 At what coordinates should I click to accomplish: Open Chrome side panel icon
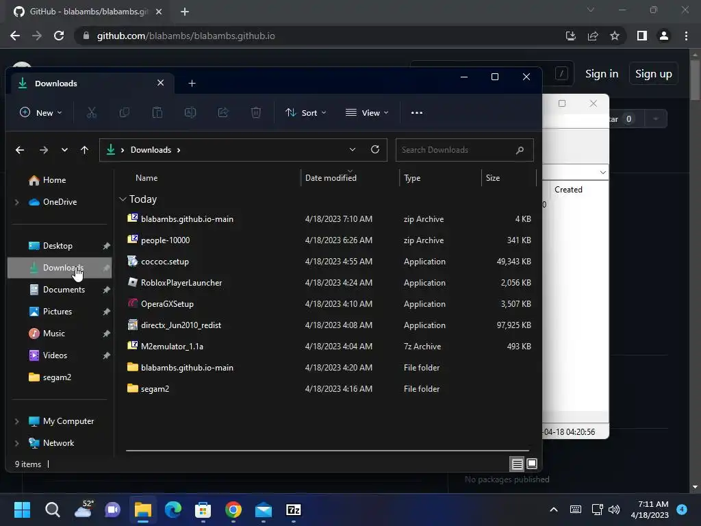[x=642, y=36]
